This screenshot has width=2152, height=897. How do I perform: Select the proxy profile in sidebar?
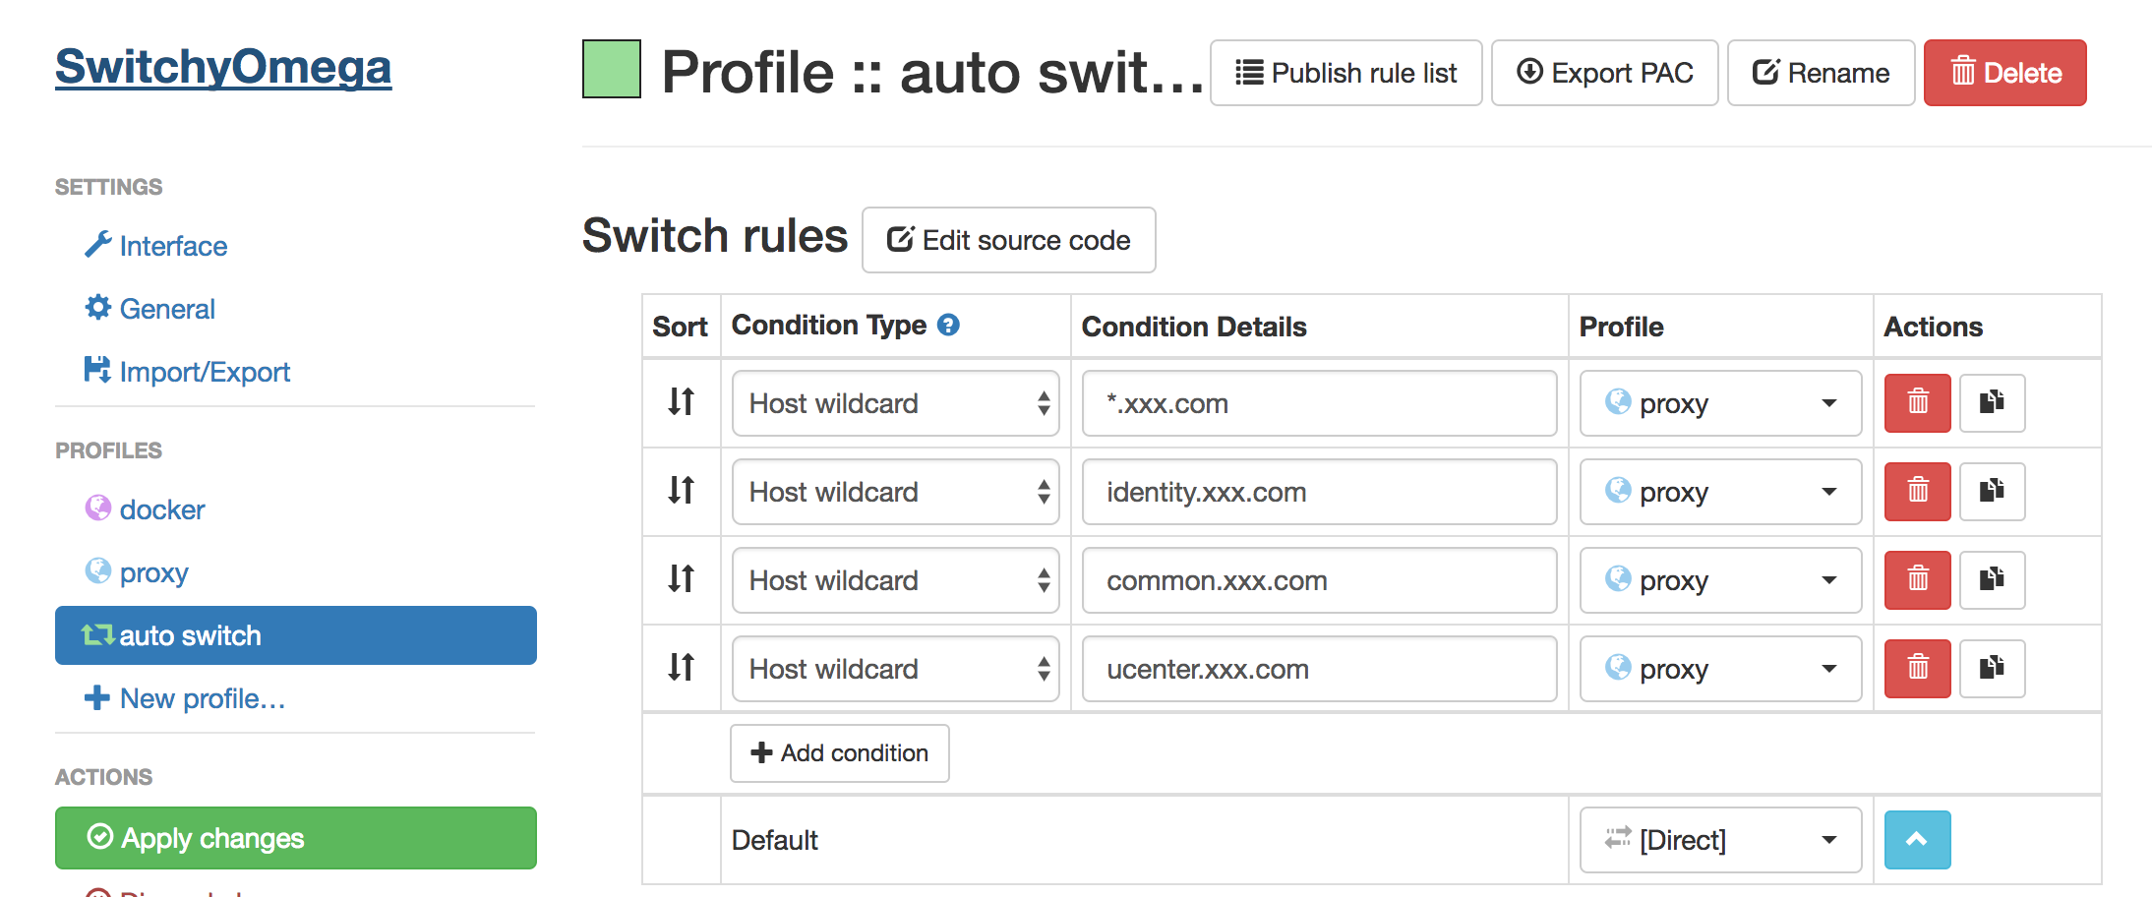pos(137,572)
